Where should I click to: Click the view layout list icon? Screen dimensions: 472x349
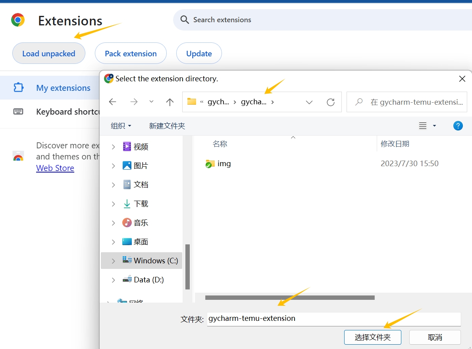point(423,126)
